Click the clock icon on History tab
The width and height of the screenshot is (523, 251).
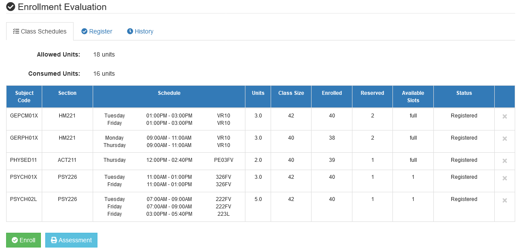(130, 31)
